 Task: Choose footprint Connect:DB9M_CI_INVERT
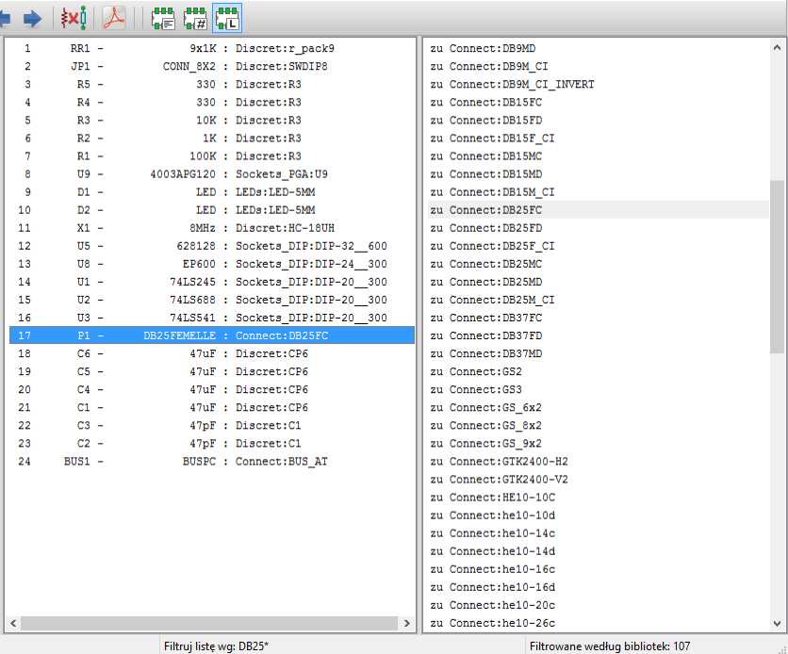(598, 85)
